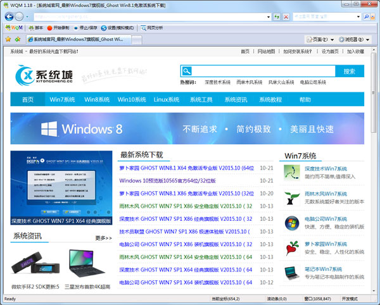380x305 pixels.
Task: Open the 页面 page dropdown menu
Action: point(320,39)
